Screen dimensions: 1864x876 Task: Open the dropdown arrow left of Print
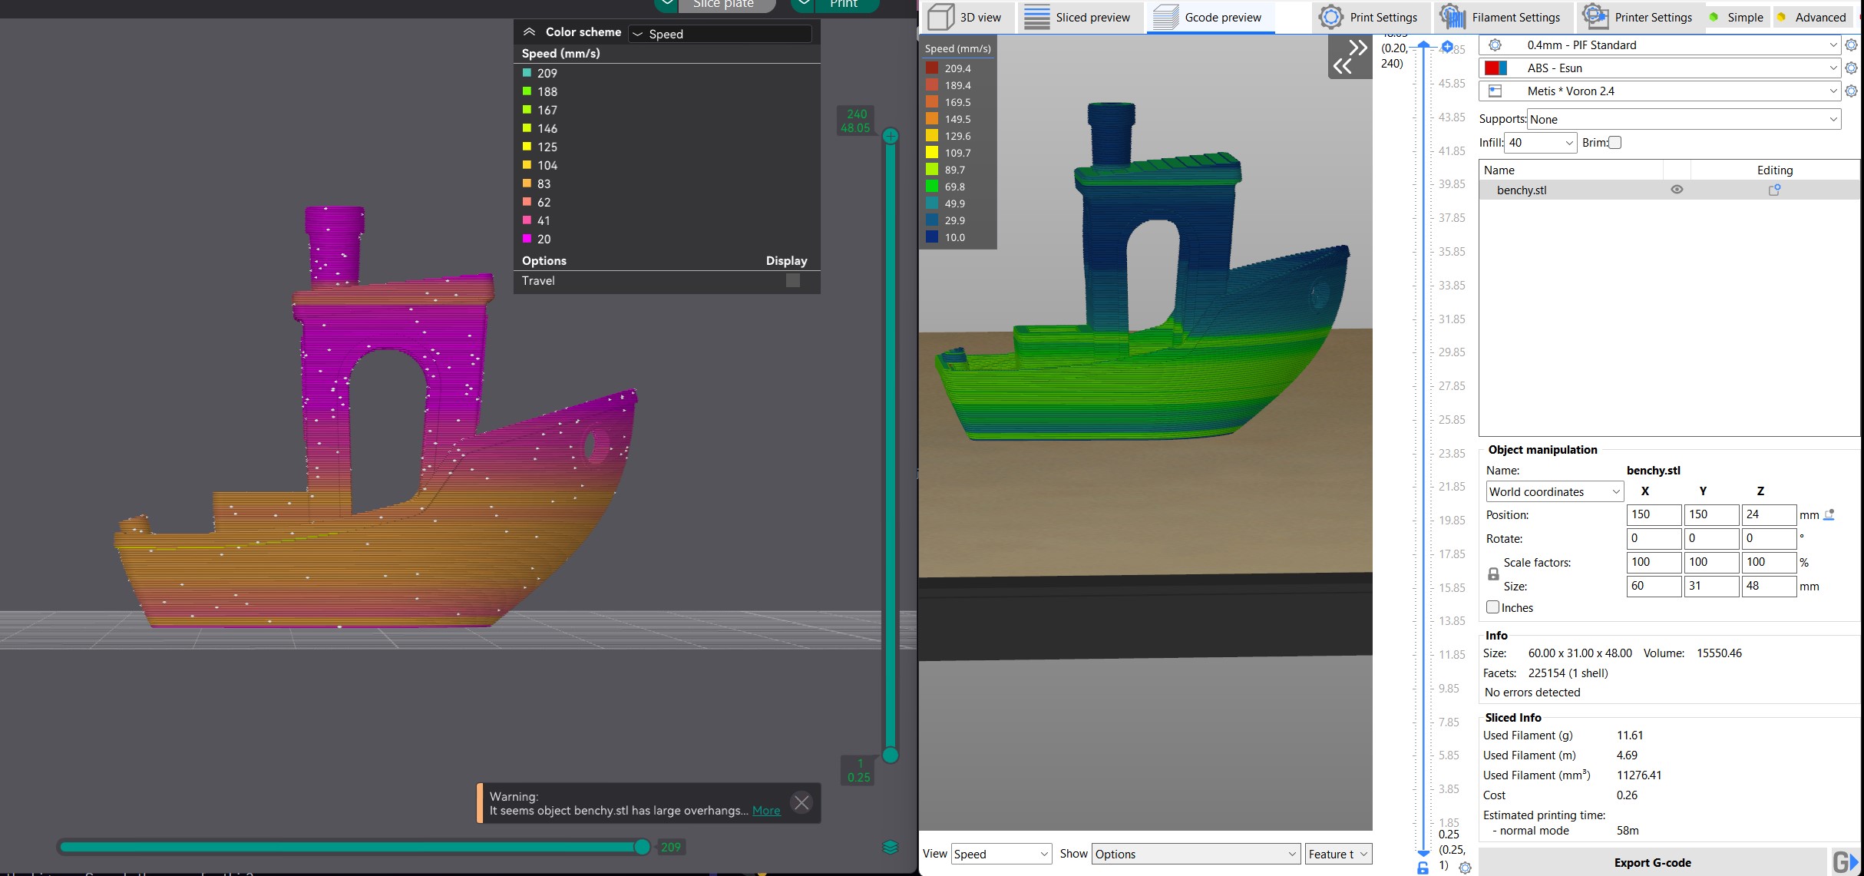click(x=803, y=4)
